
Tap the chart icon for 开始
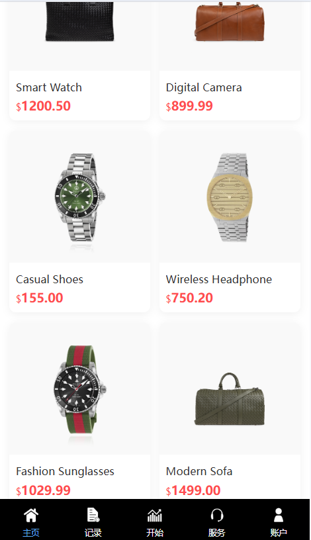pyautogui.click(x=155, y=516)
